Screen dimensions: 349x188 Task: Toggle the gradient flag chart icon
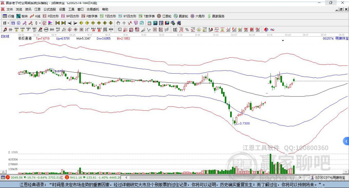click(50, 23)
